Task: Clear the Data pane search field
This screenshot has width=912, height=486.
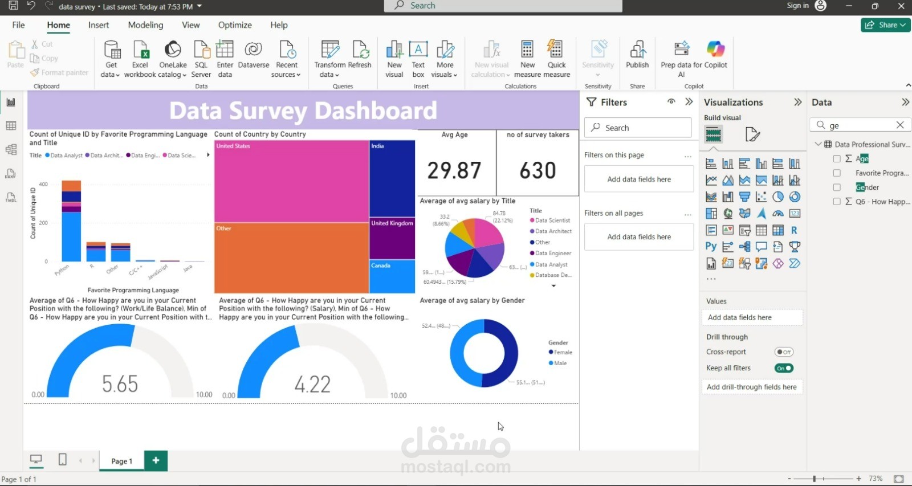Action: (x=900, y=125)
